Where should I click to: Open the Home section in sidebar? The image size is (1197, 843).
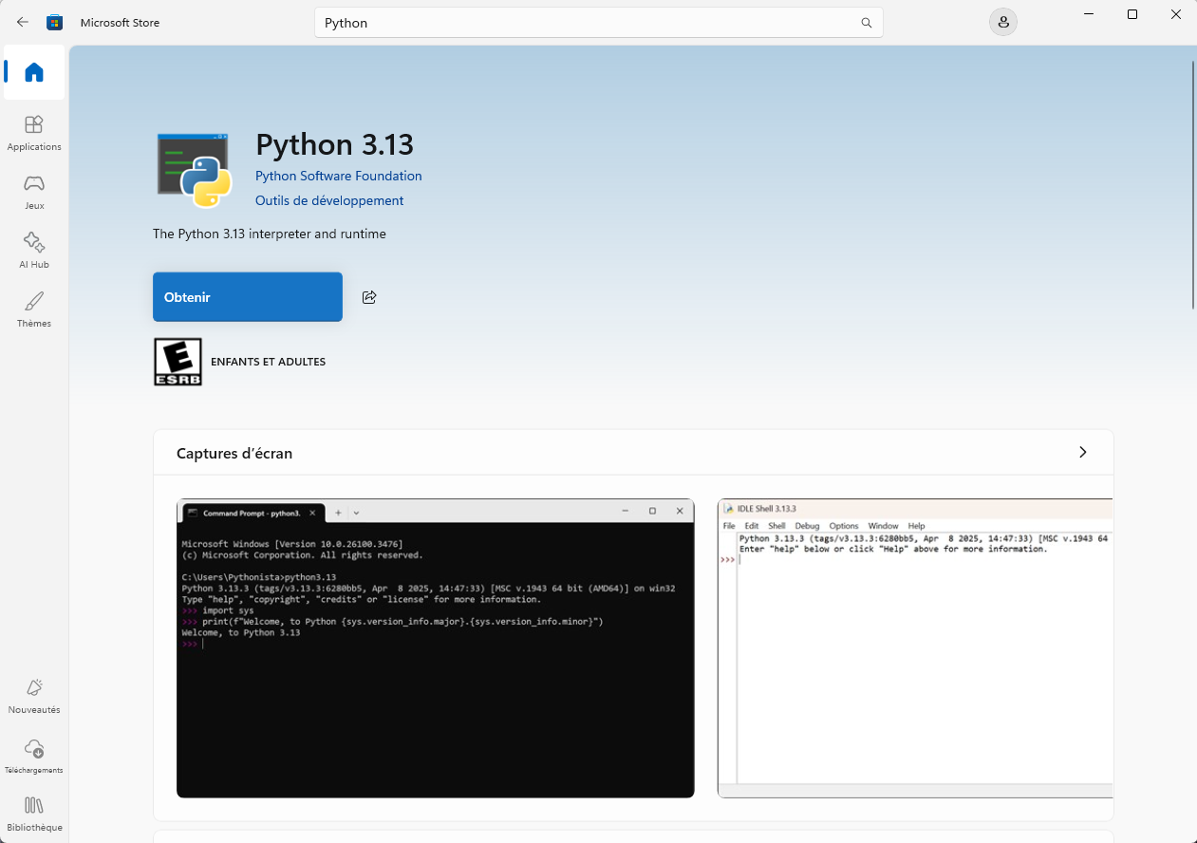pyautogui.click(x=34, y=72)
